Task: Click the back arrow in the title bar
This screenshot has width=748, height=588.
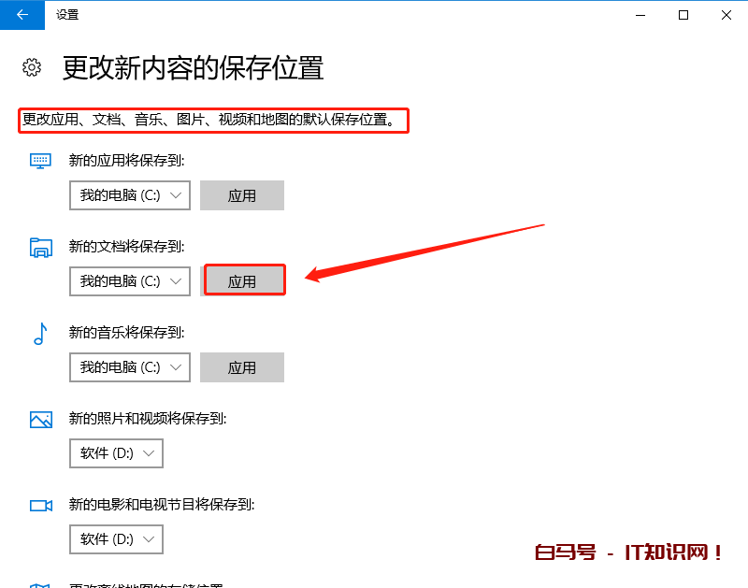Action: click(22, 14)
